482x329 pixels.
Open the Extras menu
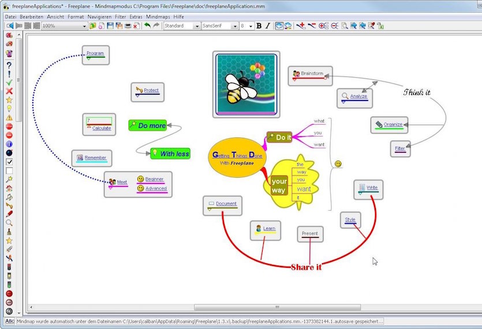(x=136, y=17)
